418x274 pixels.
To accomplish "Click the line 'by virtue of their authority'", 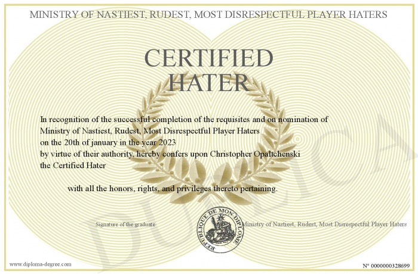I will (170, 154).
